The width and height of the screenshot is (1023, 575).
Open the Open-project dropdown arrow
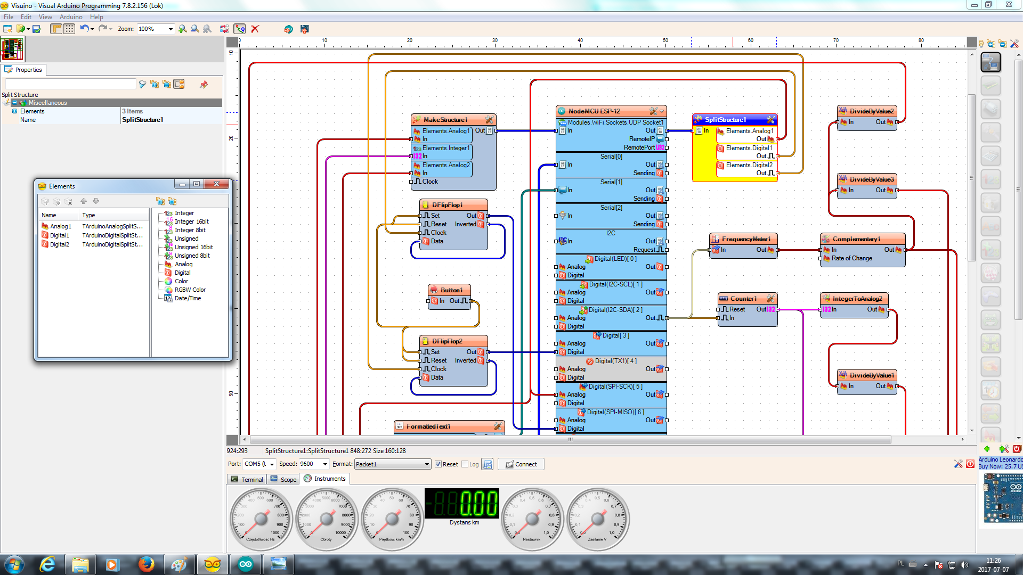(x=28, y=29)
